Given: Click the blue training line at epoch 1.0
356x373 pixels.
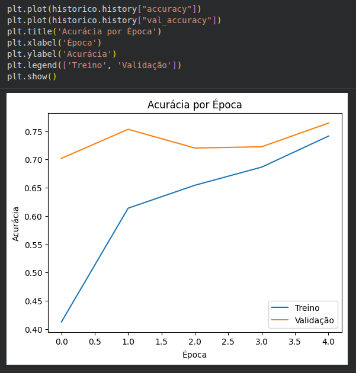Looking at the screenshot, I should point(128,208).
